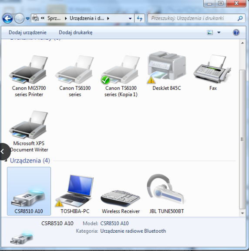
Task: Open the Help question mark button
Action: click(x=236, y=33)
